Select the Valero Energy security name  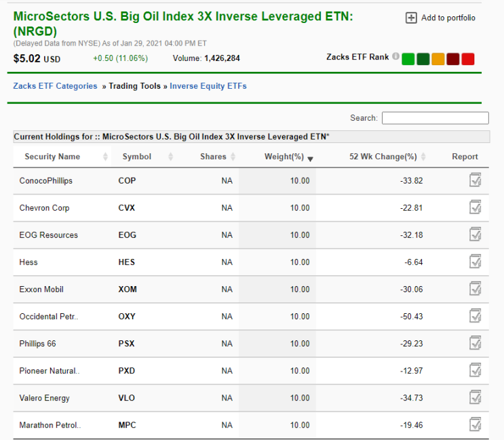coord(44,397)
